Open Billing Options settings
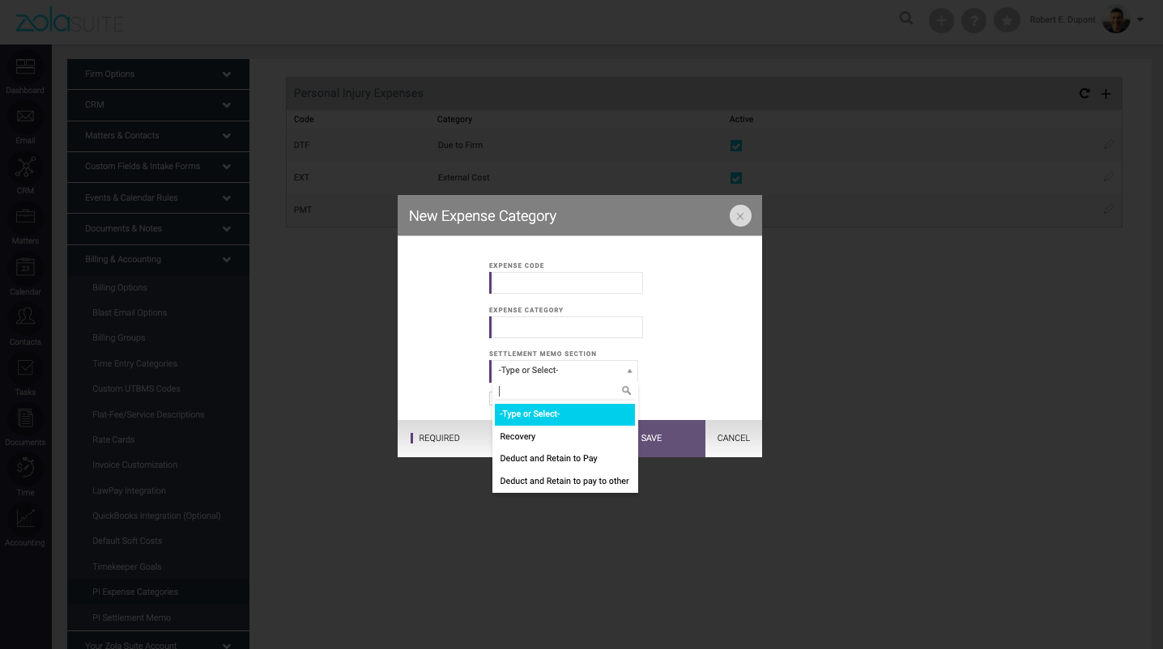This screenshot has height=649, width=1163. pos(120,287)
